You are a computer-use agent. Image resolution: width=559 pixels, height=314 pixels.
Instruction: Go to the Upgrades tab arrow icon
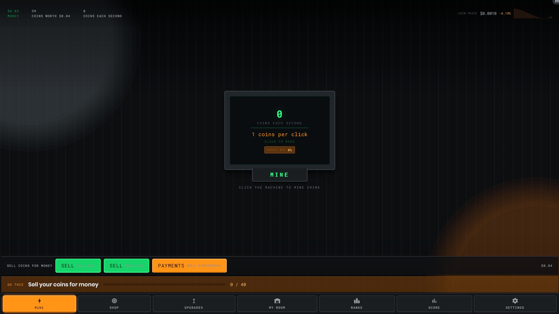click(194, 304)
